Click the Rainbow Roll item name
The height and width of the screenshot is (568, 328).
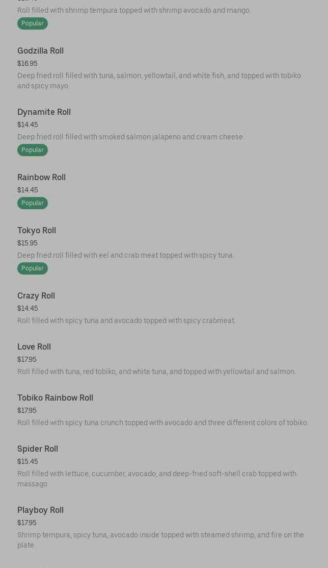pos(41,177)
